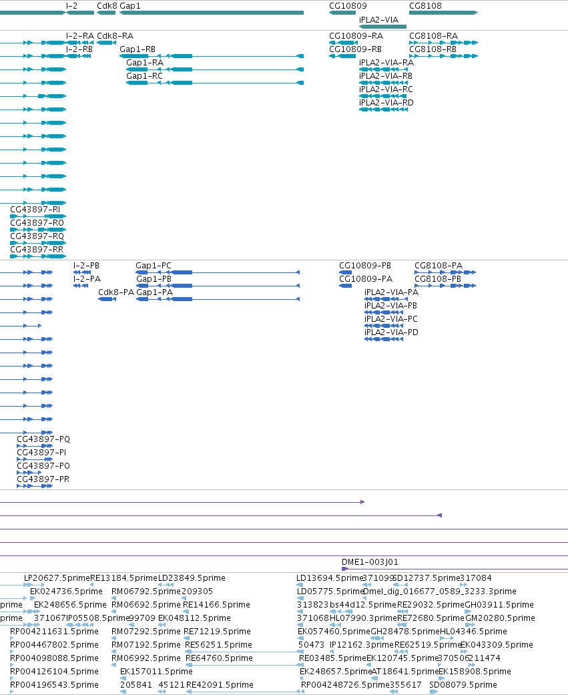Click transcript iPLA2-VIA-RC
Image resolution: width=568 pixels, height=695 pixels.
[x=383, y=96]
